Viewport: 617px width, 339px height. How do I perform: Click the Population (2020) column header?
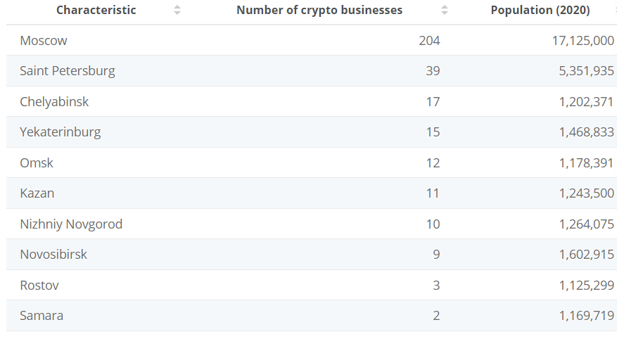point(540,10)
